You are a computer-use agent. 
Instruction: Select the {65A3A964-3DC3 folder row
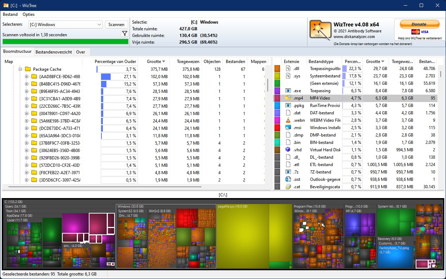click(x=134, y=136)
